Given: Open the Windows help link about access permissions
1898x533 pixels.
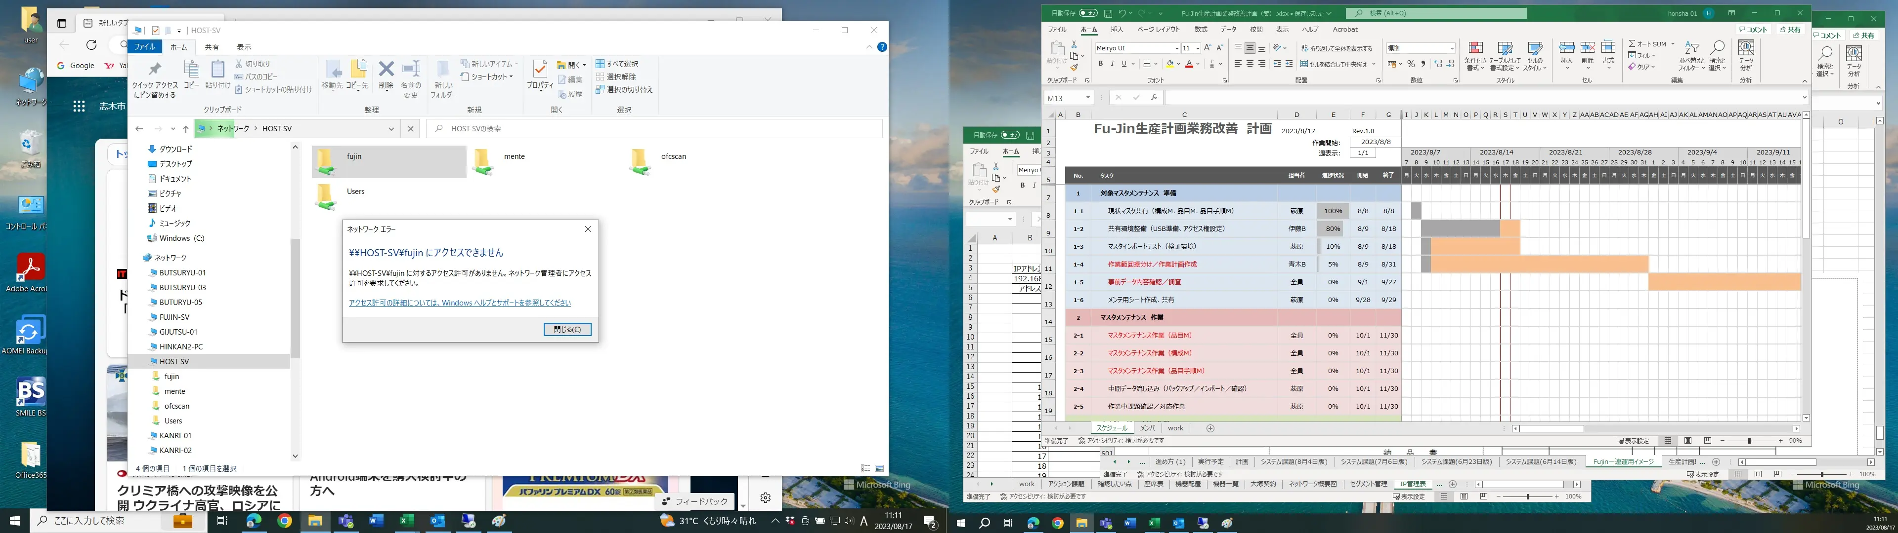Looking at the screenshot, I should (459, 303).
